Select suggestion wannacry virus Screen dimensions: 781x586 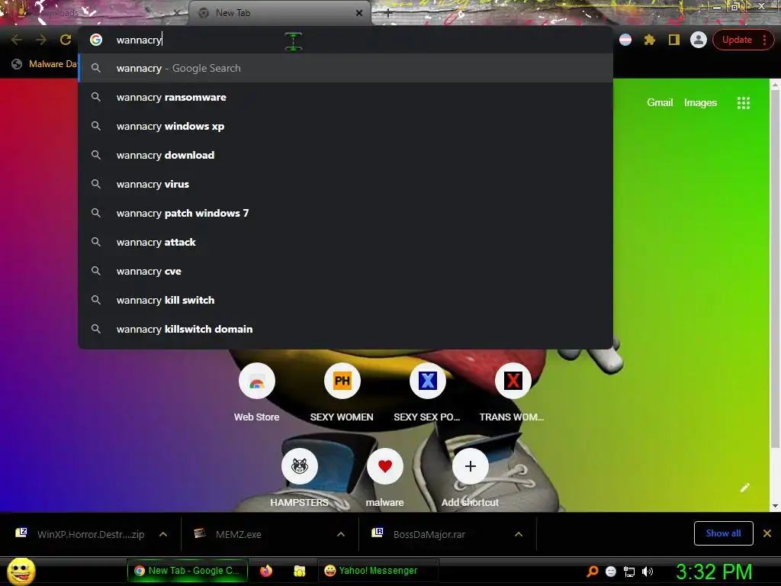tap(346, 184)
